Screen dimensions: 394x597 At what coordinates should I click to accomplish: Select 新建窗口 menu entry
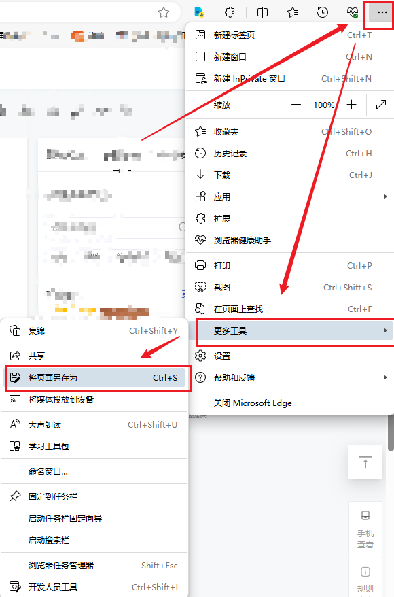pos(290,56)
